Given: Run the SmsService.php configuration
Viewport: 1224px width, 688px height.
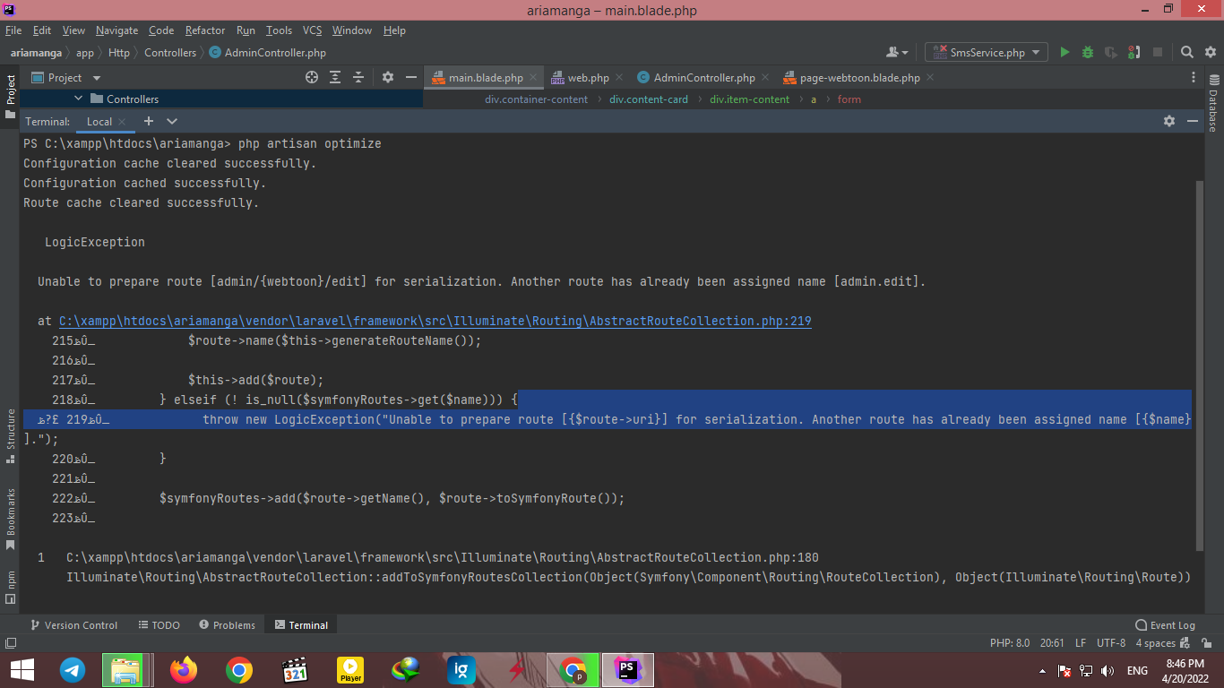Looking at the screenshot, I should tap(1065, 53).
